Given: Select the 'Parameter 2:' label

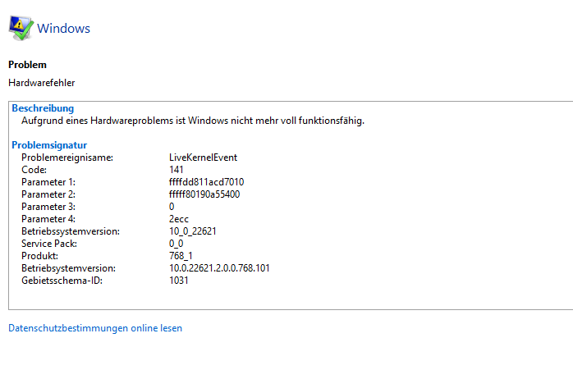Looking at the screenshot, I should click(x=48, y=194).
